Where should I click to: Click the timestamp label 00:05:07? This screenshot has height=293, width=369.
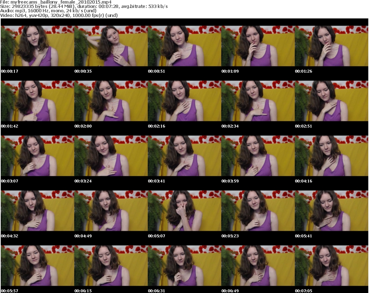(156, 236)
